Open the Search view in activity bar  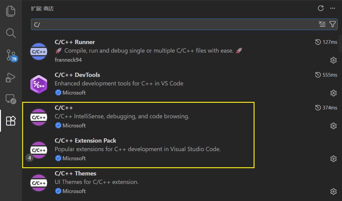11,33
